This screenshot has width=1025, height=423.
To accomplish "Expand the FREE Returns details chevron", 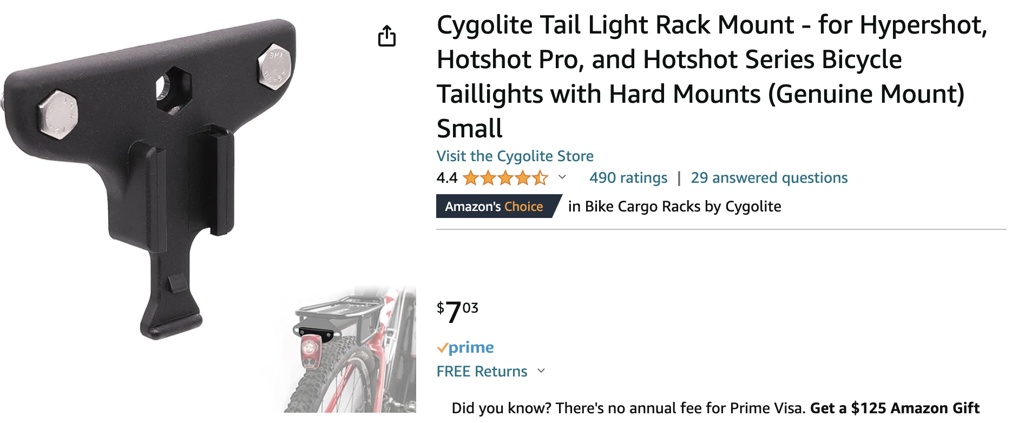I will tap(541, 371).
